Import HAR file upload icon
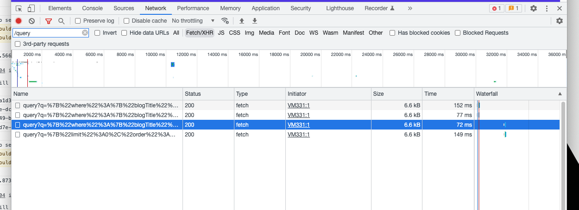This screenshot has width=579, height=210. pos(241,21)
